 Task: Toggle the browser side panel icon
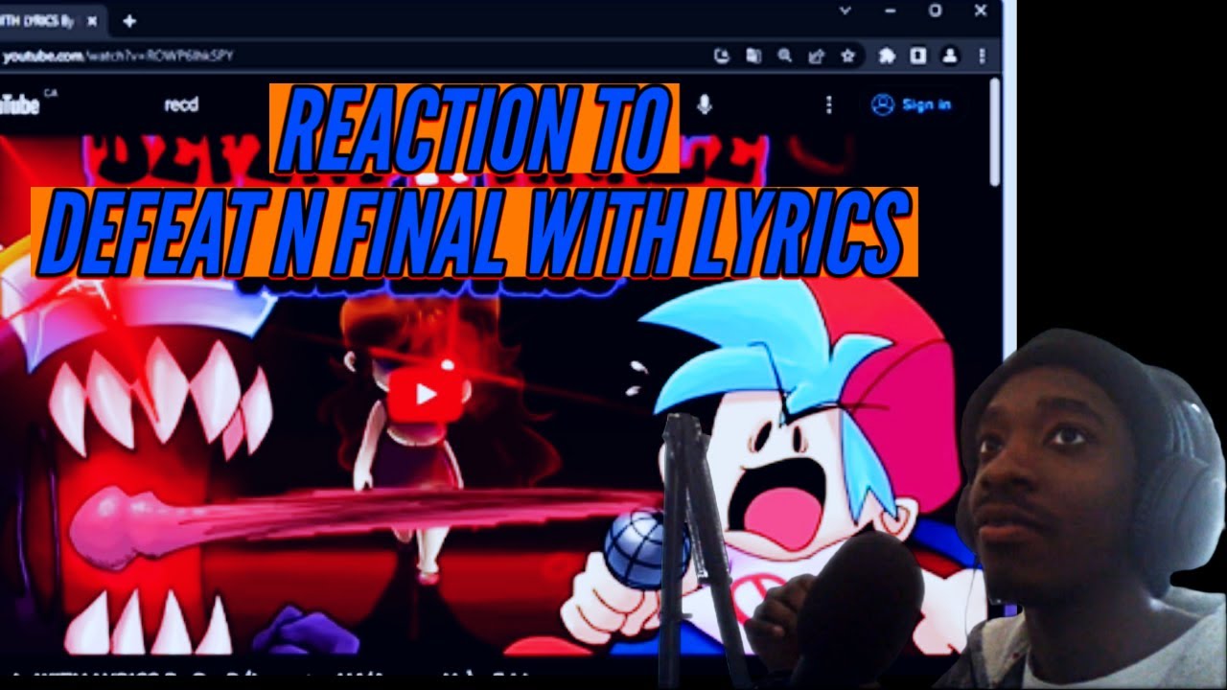(918, 56)
